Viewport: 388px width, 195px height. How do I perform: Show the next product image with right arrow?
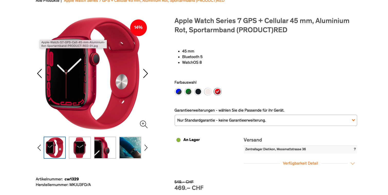(x=145, y=73)
